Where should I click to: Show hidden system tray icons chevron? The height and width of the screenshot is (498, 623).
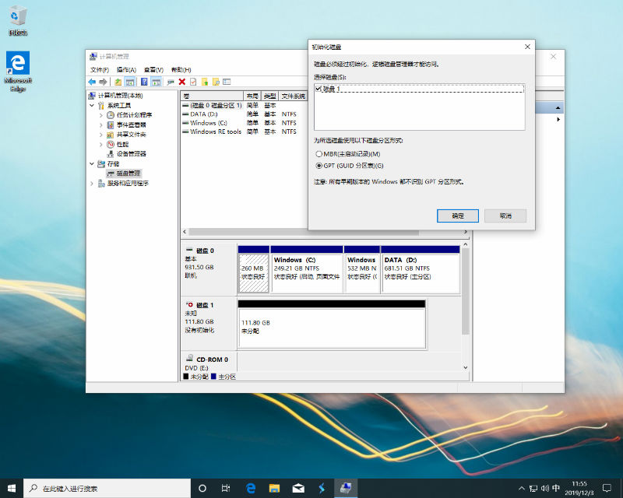pos(521,488)
